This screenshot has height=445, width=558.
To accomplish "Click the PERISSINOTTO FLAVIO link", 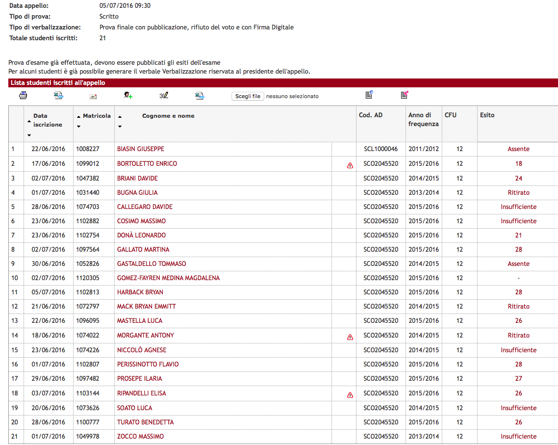I will 148,364.
